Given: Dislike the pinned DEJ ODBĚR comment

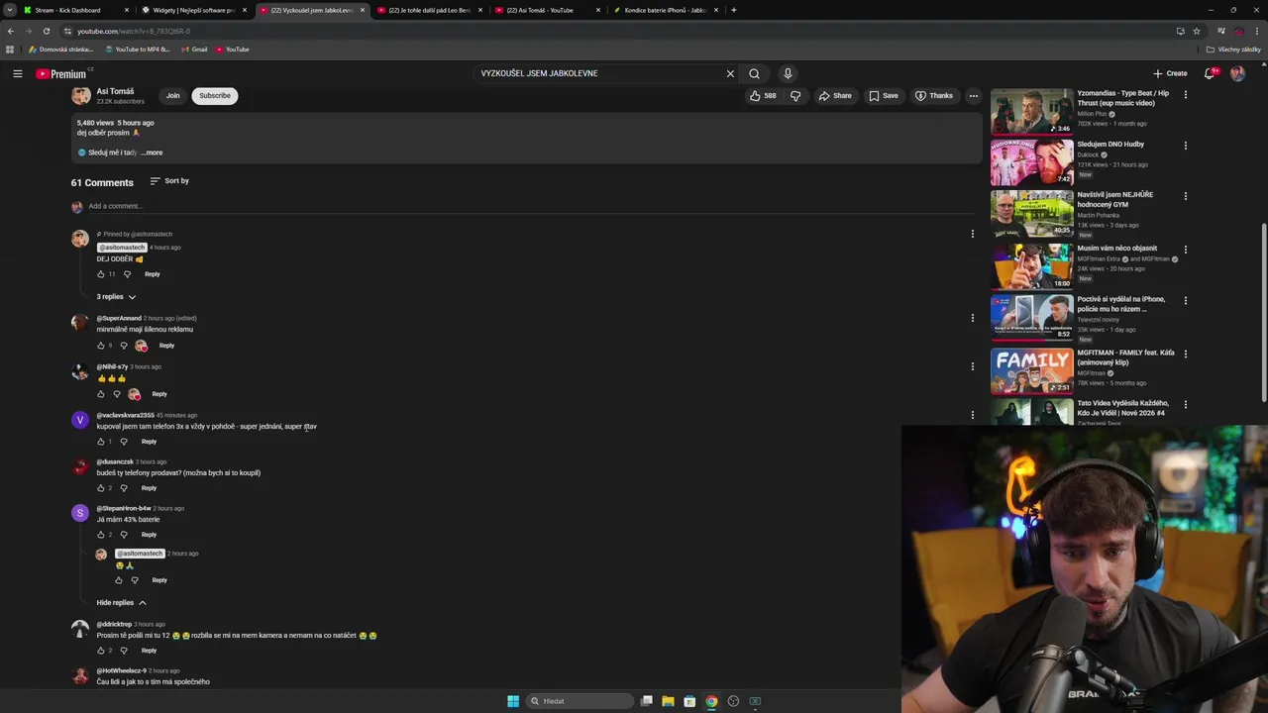Looking at the screenshot, I should [127, 274].
